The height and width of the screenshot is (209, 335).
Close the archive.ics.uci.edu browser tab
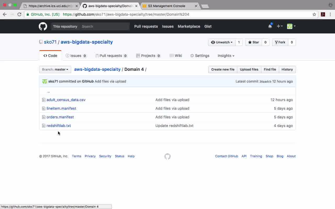pos(77,6)
